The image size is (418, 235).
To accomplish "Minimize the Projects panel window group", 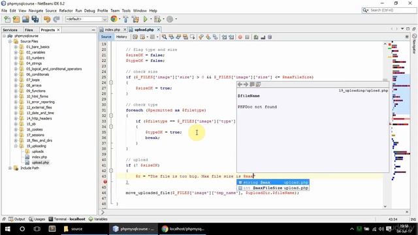I will 93,30.
